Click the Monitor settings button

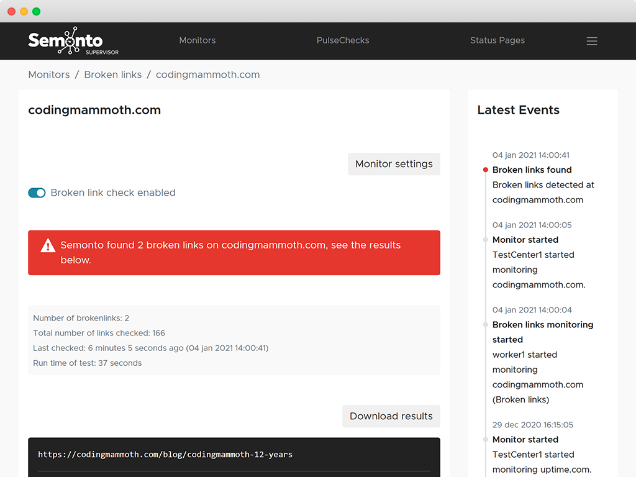tap(394, 164)
